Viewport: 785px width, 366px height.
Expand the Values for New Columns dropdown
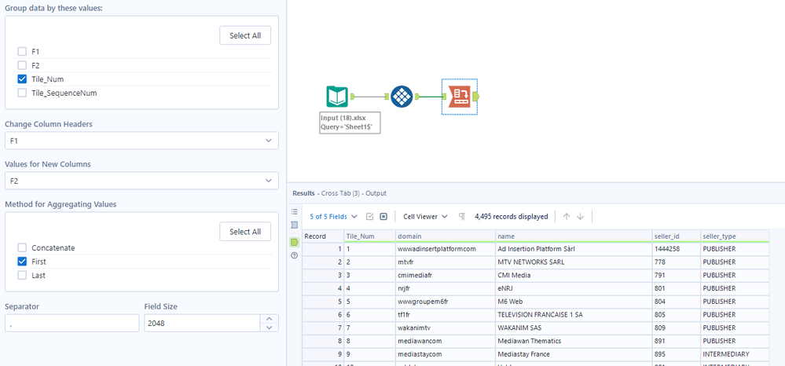[141, 181]
